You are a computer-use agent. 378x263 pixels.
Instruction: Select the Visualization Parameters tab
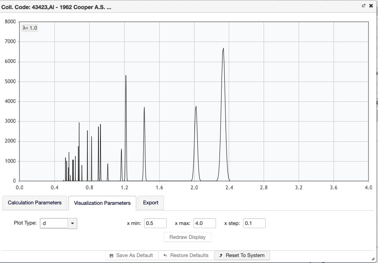pyautogui.click(x=102, y=203)
